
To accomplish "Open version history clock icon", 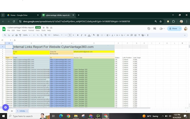I will coord(149,28).
